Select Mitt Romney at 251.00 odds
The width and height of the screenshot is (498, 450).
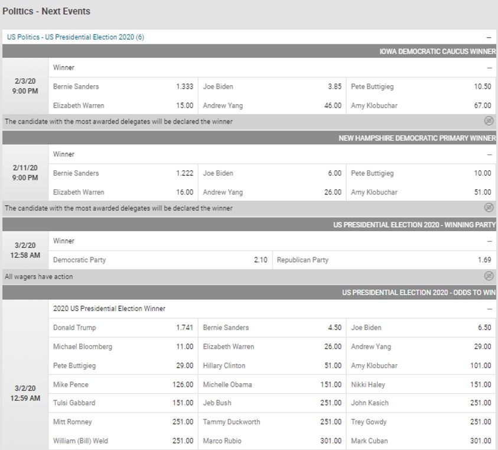[123, 422]
